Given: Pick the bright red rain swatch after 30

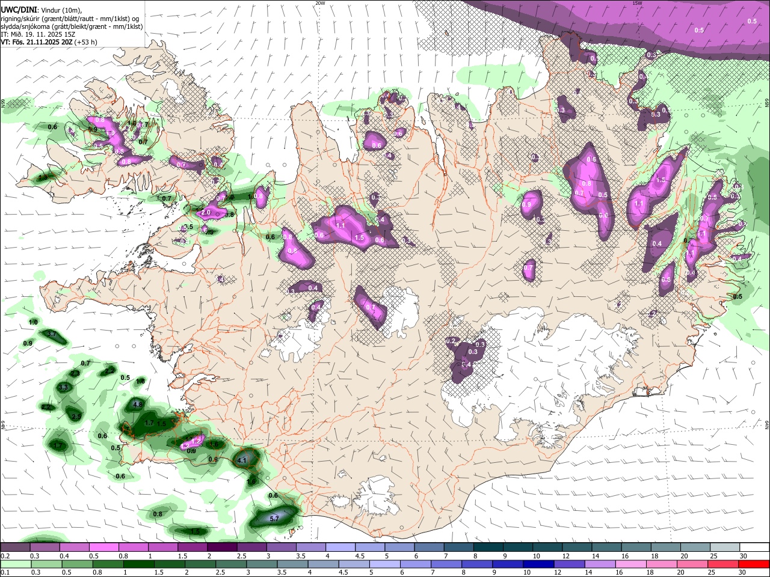Looking at the screenshot, I should tap(754, 564).
